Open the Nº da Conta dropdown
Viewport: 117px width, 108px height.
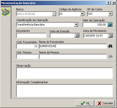tap(110, 14)
